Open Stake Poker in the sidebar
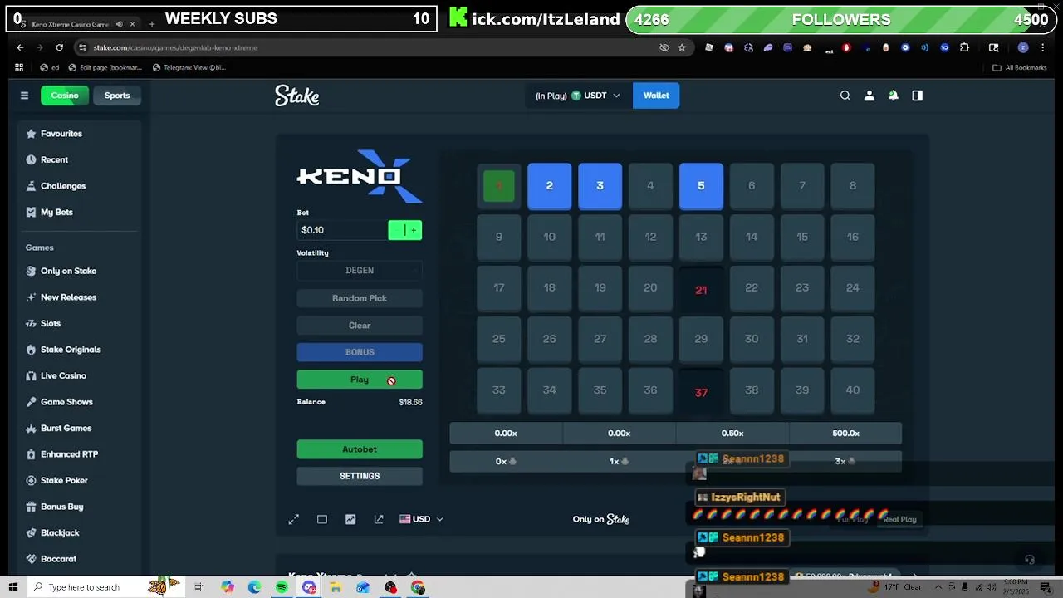 point(64,480)
